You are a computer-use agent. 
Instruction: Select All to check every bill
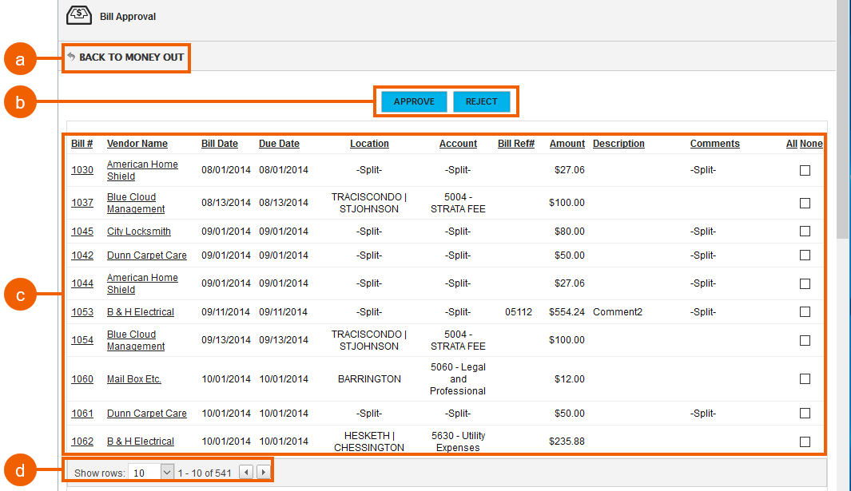click(792, 144)
